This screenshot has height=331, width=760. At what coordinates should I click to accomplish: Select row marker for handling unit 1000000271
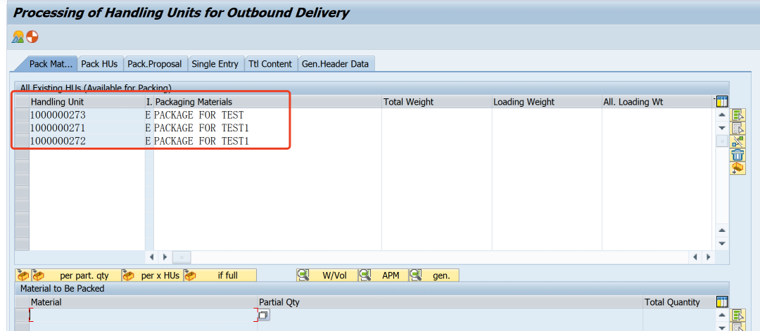point(23,128)
